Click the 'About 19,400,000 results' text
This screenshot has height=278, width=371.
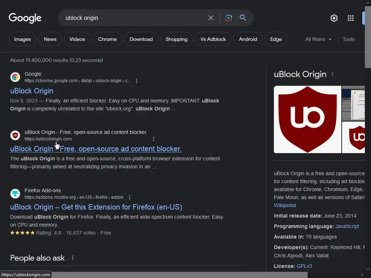[x=57, y=60]
